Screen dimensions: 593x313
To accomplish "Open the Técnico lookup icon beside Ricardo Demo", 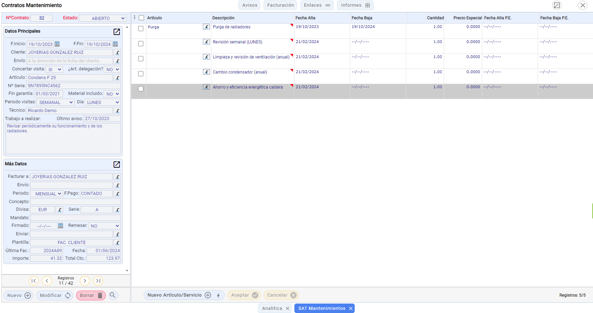I will click(117, 111).
